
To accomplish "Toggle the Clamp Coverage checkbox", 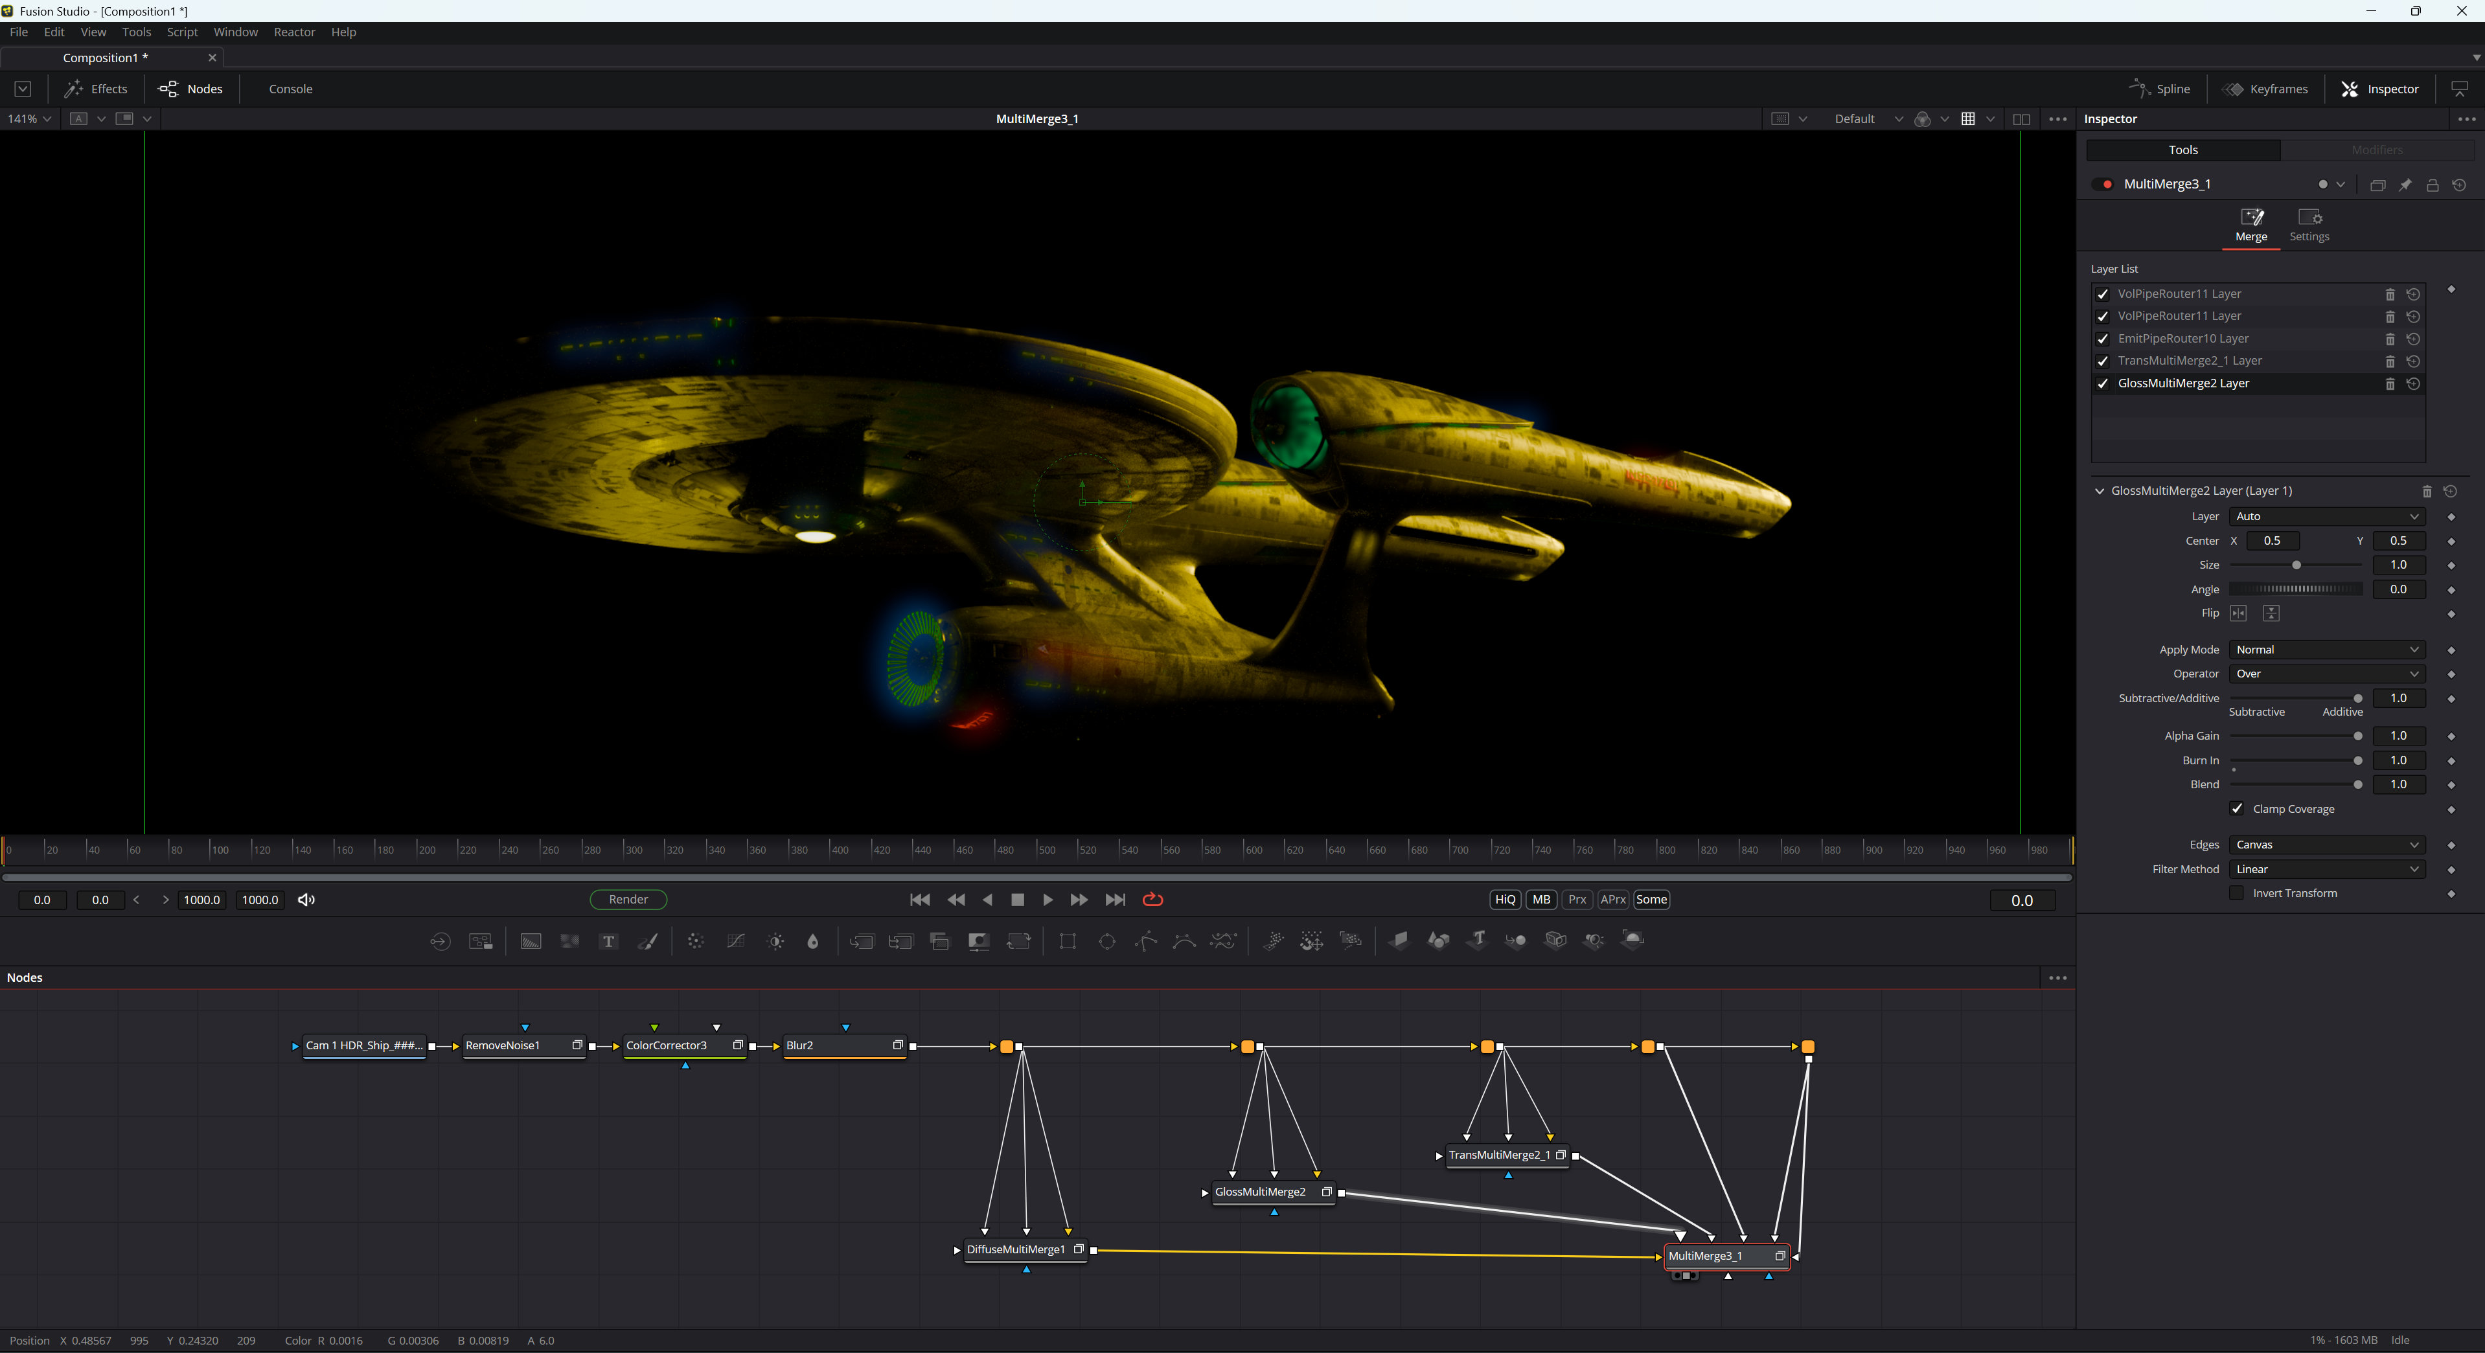I will coord(2237,809).
